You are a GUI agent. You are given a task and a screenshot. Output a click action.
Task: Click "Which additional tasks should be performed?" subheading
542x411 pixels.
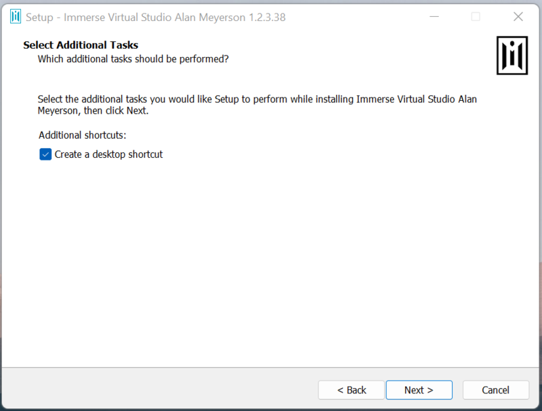tap(133, 59)
